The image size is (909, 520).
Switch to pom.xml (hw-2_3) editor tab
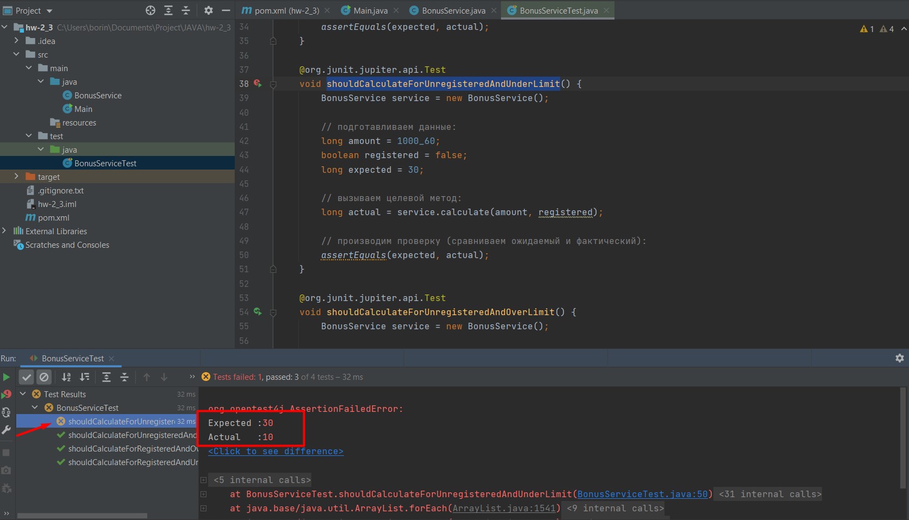(x=286, y=10)
